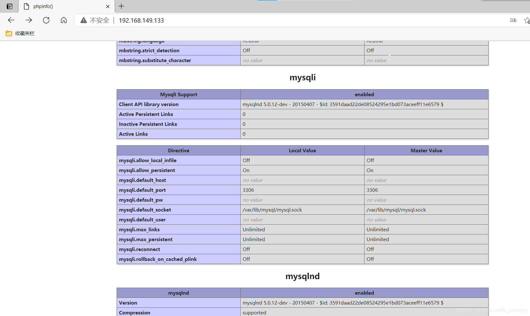Viewport: 530px width, 316px height.
Task: Open the tab actions menu icon
Action: (x=10, y=6)
